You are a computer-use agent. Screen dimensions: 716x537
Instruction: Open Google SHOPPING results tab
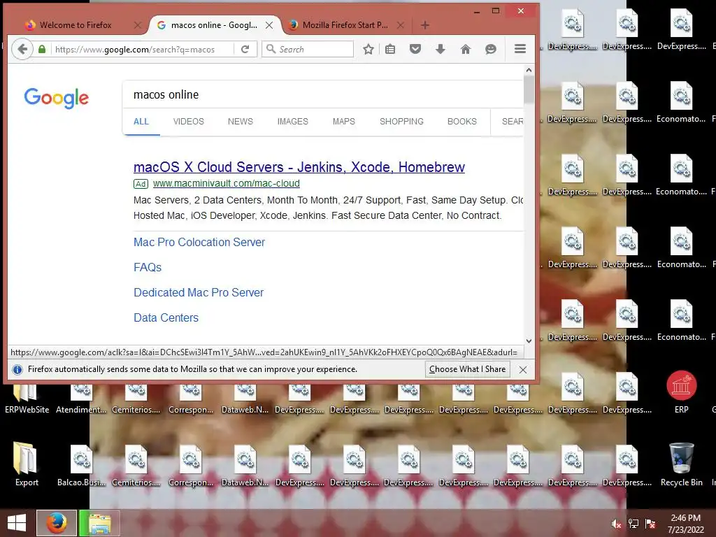click(401, 122)
